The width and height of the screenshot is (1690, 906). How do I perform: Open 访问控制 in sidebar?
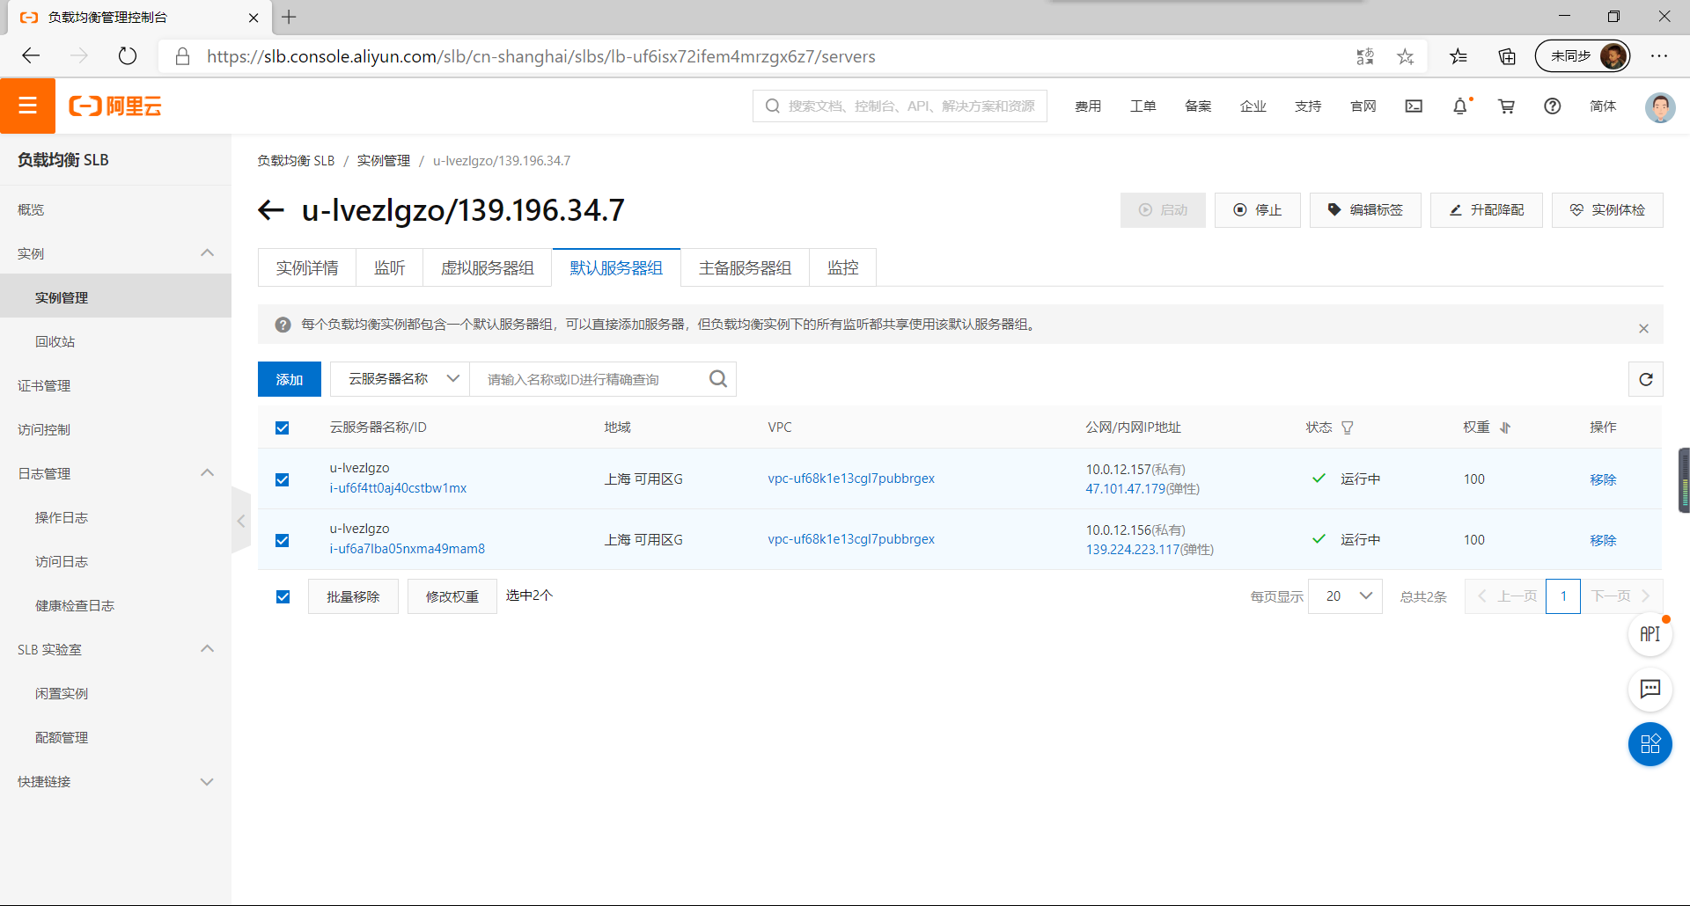[x=44, y=429]
